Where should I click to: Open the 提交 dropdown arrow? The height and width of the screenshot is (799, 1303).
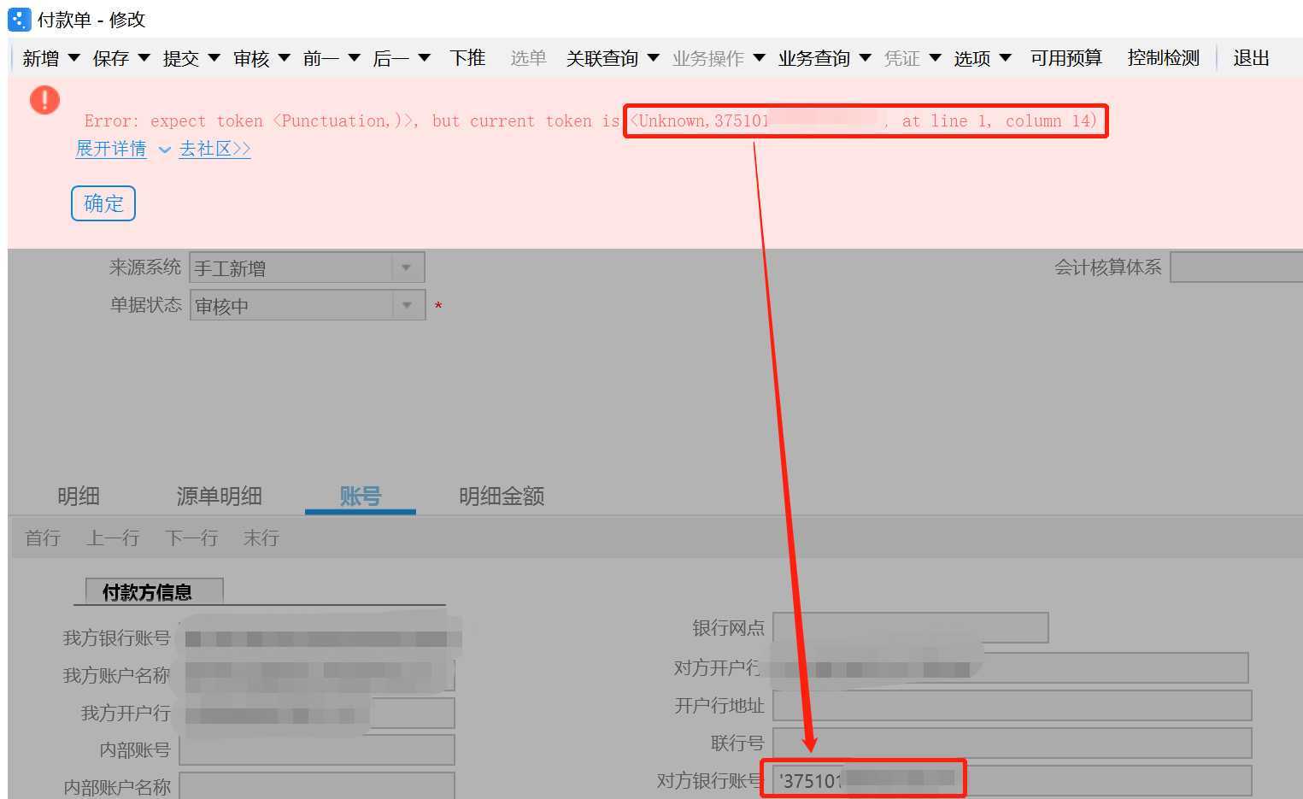214,58
